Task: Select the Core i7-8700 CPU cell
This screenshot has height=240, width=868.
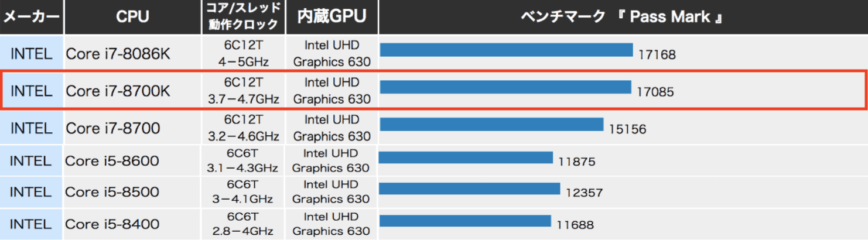Action: [x=113, y=128]
